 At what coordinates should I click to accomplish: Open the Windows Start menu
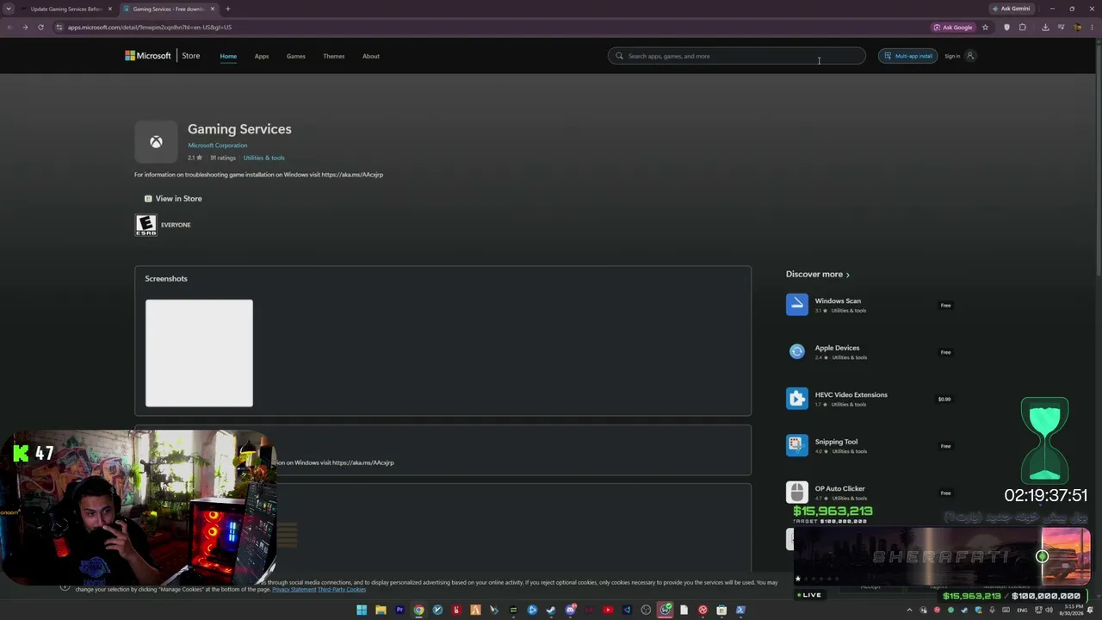(362, 611)
